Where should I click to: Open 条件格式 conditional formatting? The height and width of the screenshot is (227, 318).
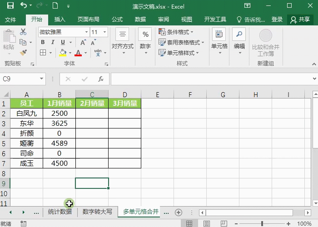tap(176, 32)
